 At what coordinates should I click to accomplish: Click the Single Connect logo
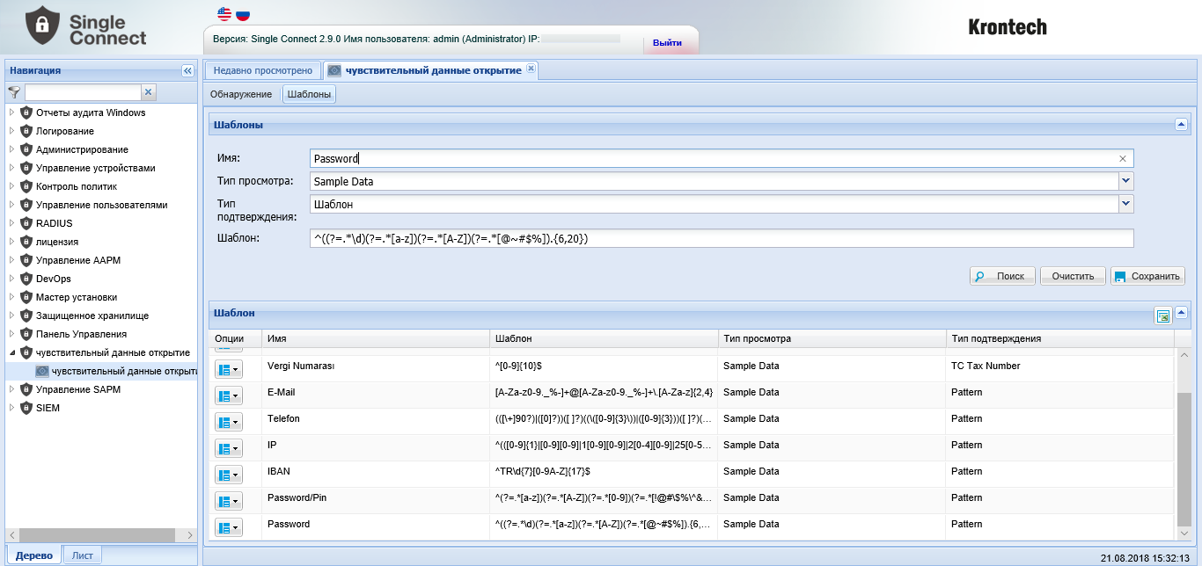[86, 26]
